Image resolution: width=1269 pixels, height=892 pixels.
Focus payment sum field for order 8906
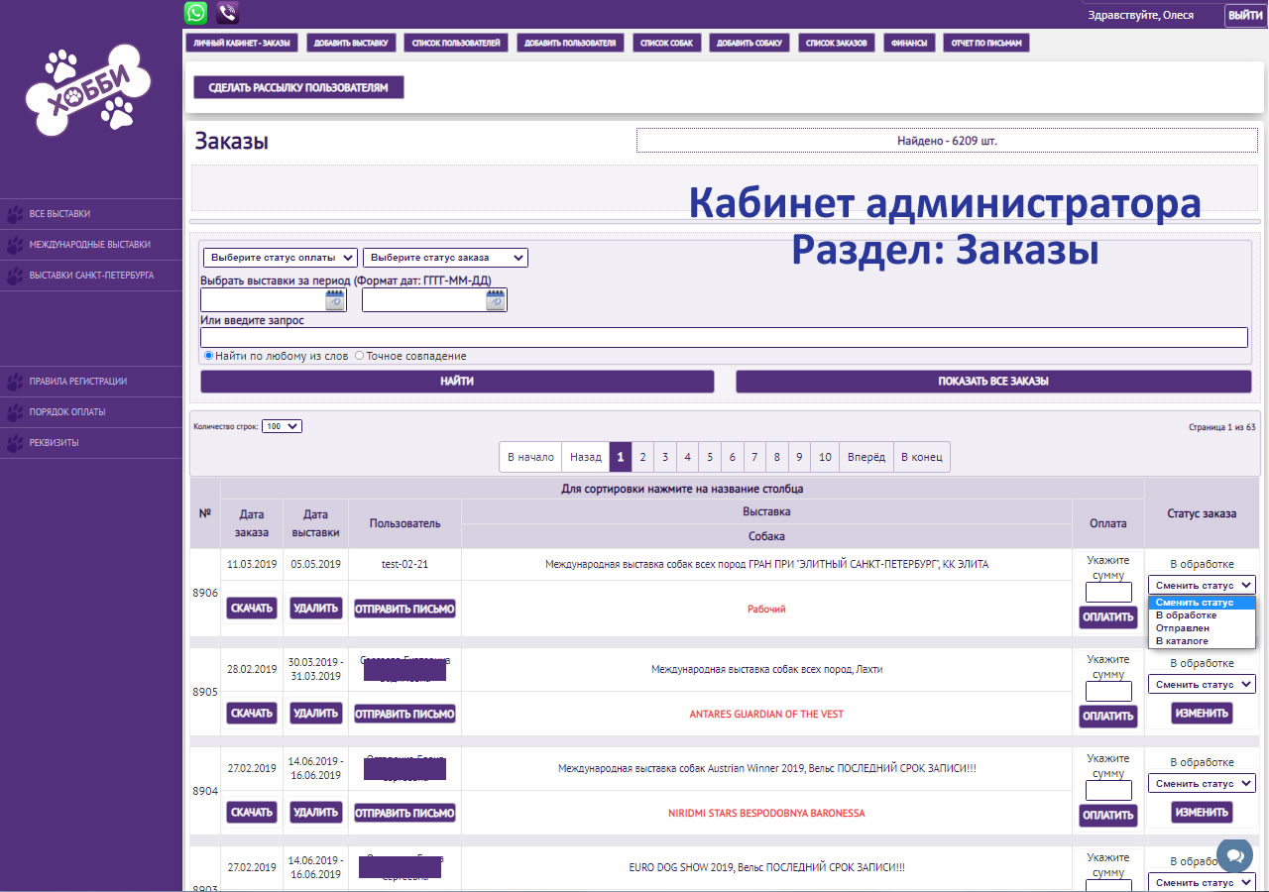point(1108,593)
